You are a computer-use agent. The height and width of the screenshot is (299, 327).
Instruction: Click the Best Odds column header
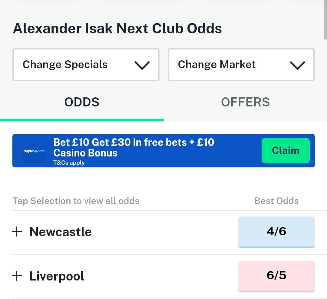pyautogui.click(x=276, y=201)
